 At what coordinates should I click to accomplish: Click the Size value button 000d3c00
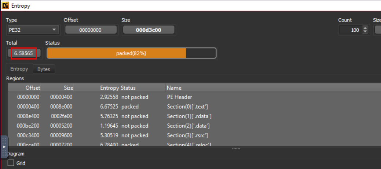pos(149,30)
